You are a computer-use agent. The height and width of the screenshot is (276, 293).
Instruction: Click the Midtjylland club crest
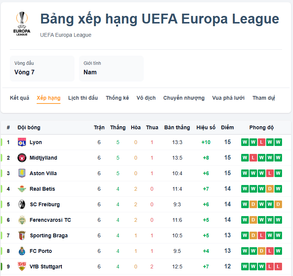(x=22, y=158)
